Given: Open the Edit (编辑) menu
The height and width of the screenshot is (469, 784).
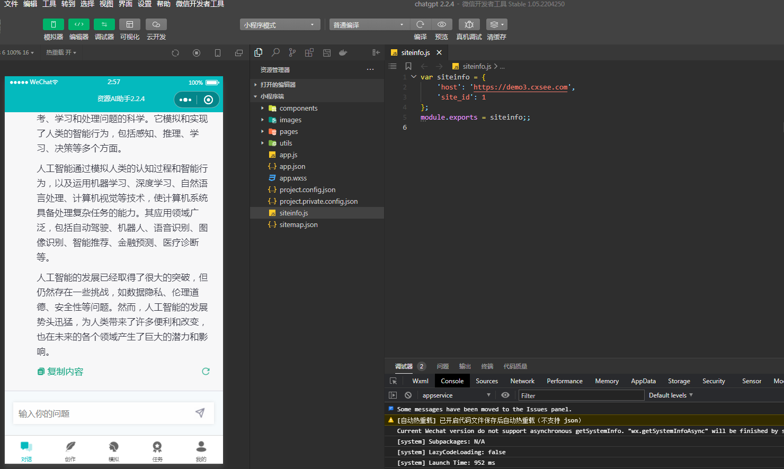Looking at the screenshot, I should 30,4.
